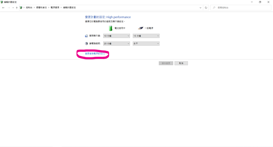
Task: Click the heading 變更計劃的設定: High performance
Action: 108,17
